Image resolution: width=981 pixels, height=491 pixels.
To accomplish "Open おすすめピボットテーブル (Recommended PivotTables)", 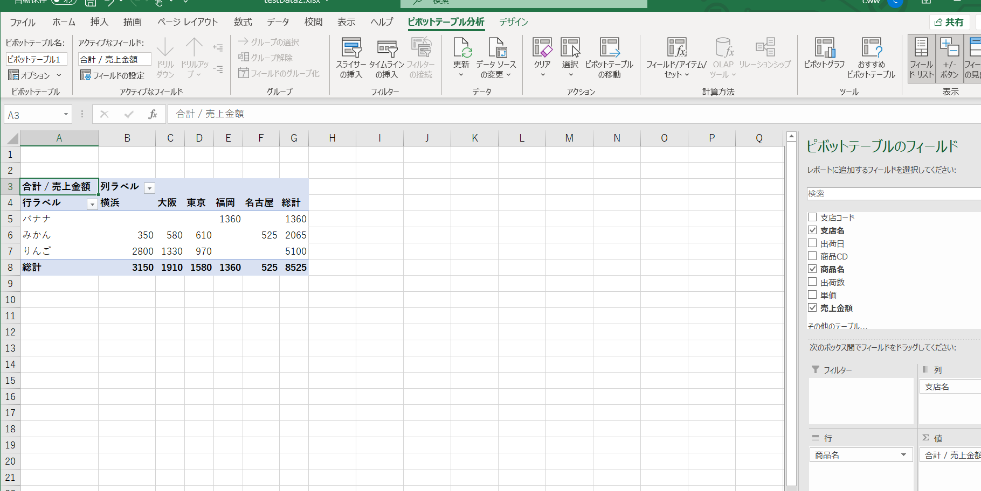I will pyautogui.click(x=871, y=48).
